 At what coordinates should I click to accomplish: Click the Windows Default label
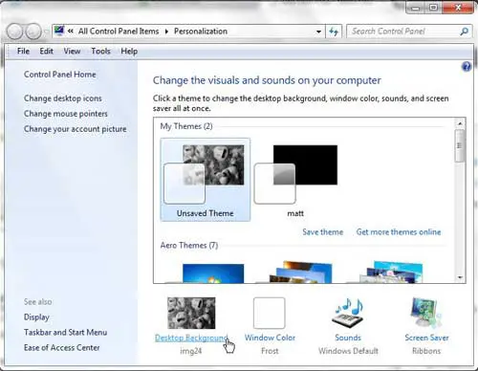(348, 351)
